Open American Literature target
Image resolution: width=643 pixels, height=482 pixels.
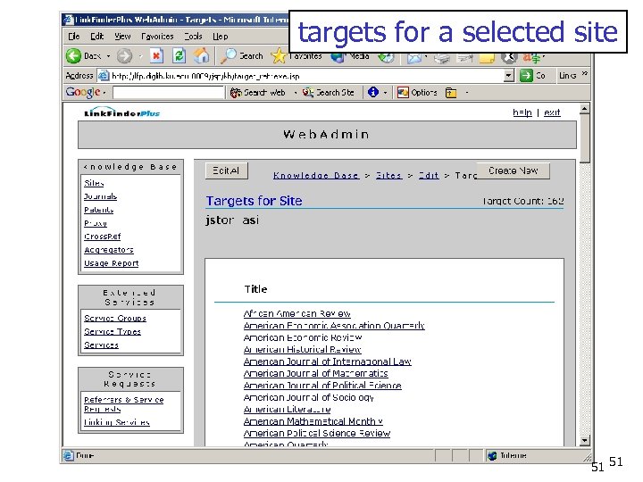pos(287,409)
